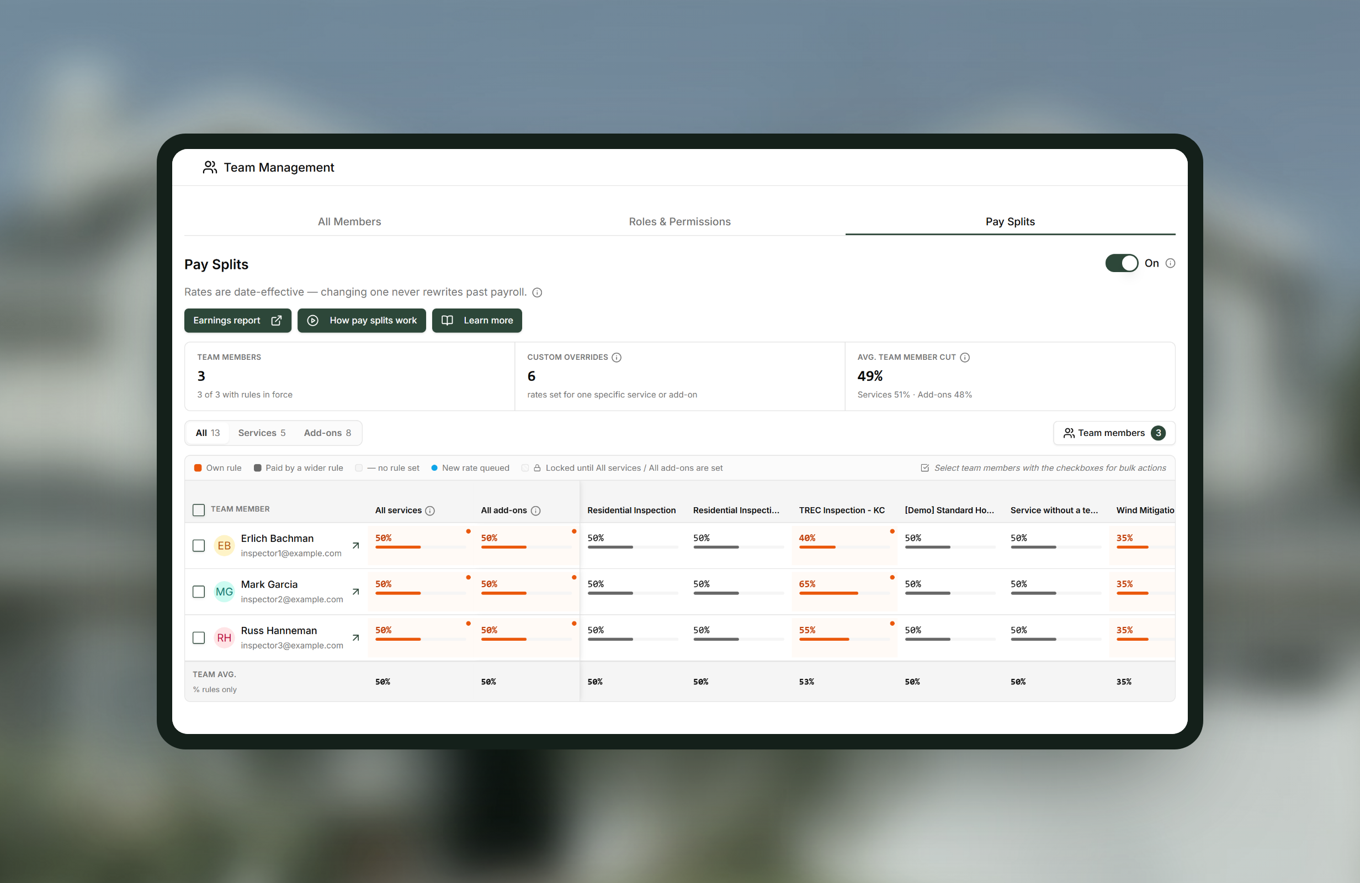Filter the table by Add-ons 8
Image resolution: width=1360 pixels, height=883 pixels.
pyautogui.click(x=327, y=433)
